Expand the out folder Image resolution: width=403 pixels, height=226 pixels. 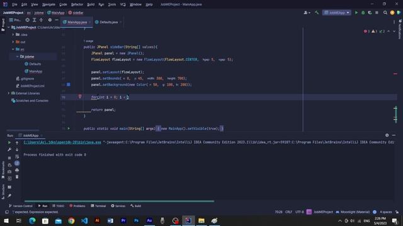coord(13,42)
